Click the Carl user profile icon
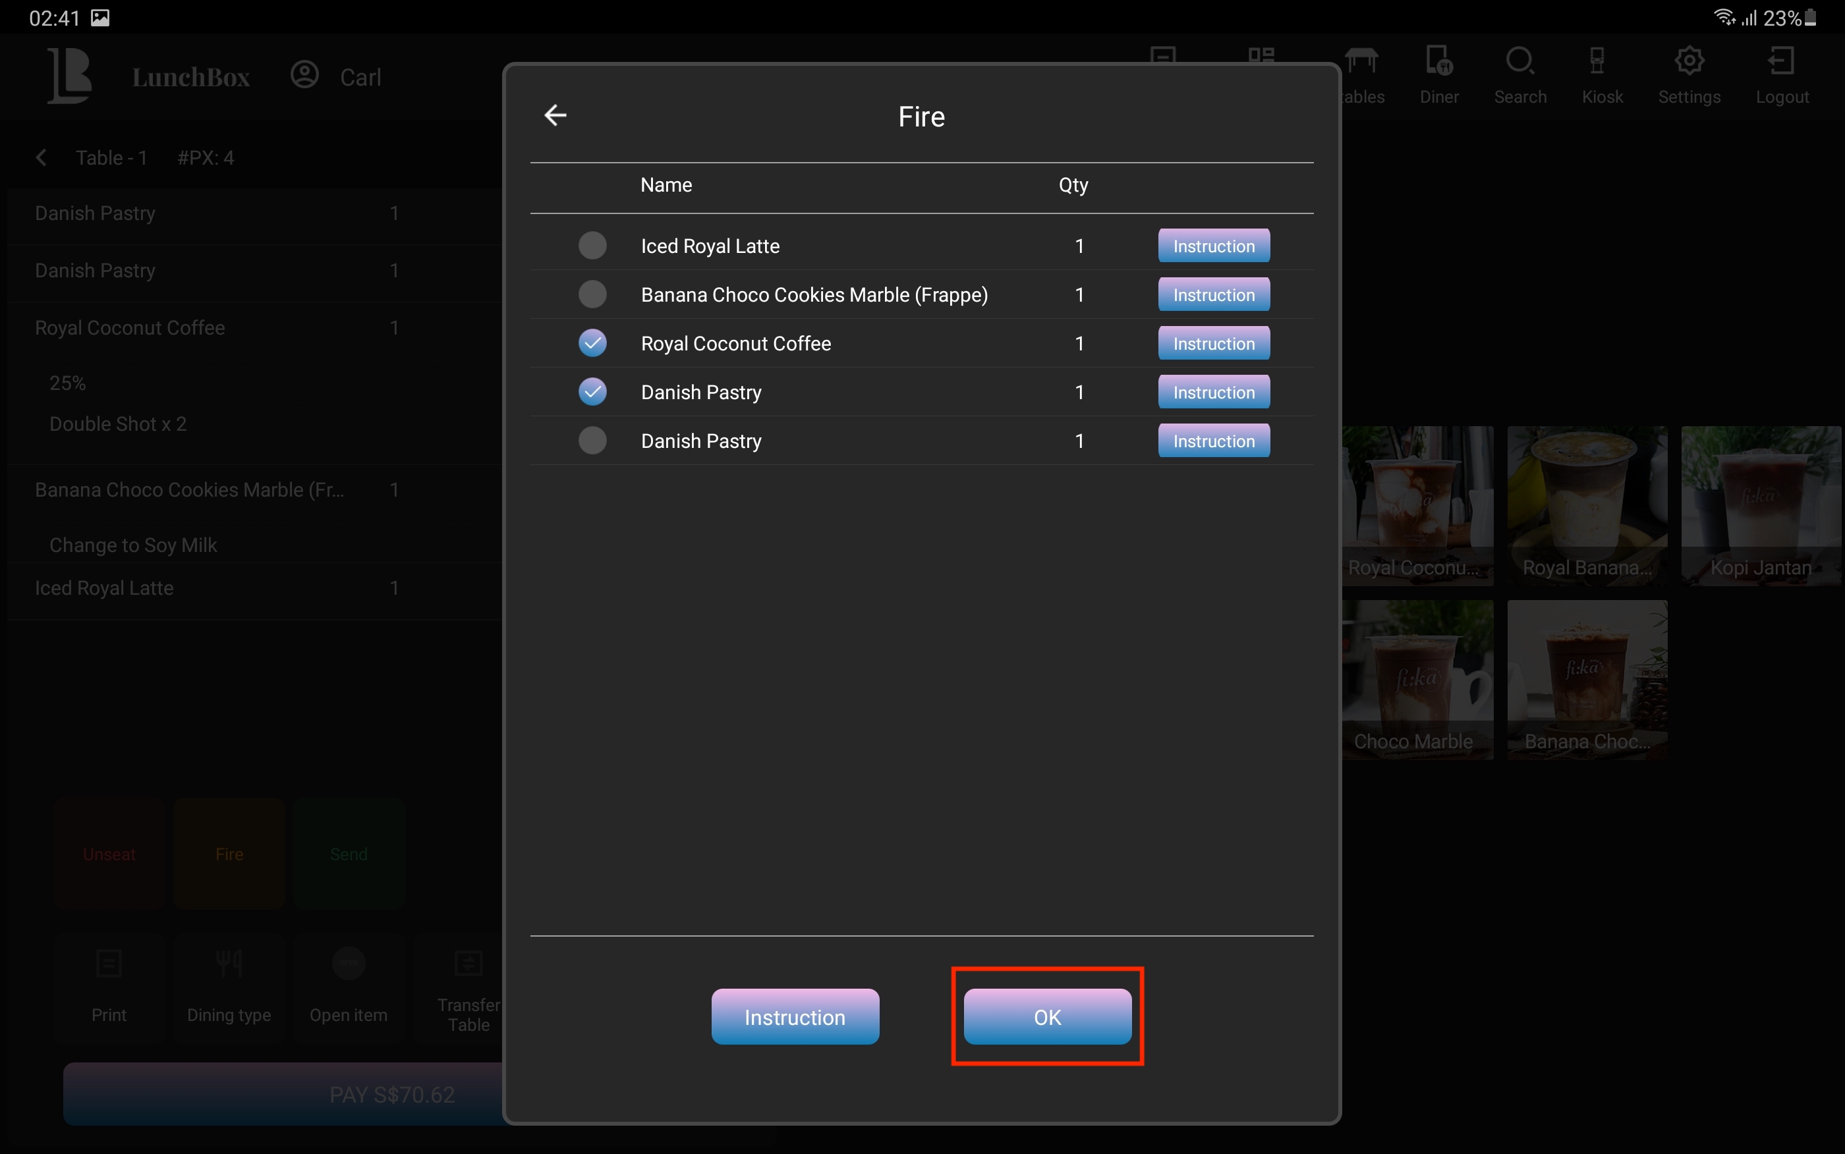Viewport: 1845px width, 1154px height. point(304,76)
